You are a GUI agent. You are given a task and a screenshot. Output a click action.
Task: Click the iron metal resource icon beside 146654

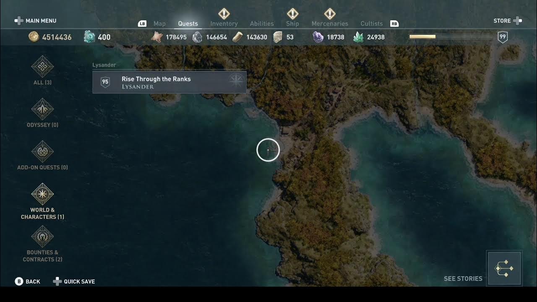[197, 37]
